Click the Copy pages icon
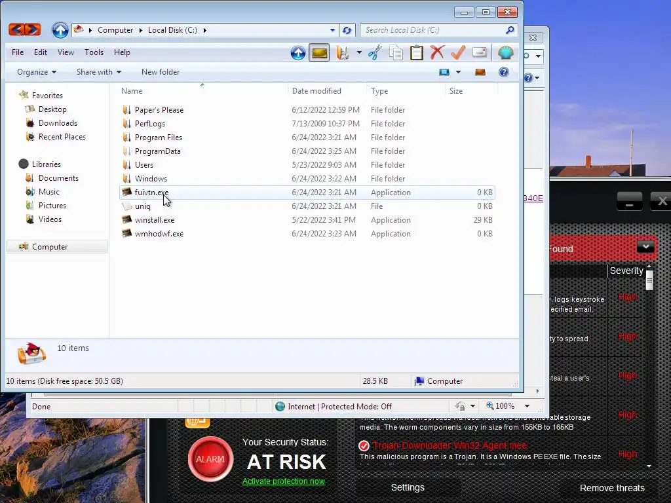671x503 pixels. tap(396, 52)
